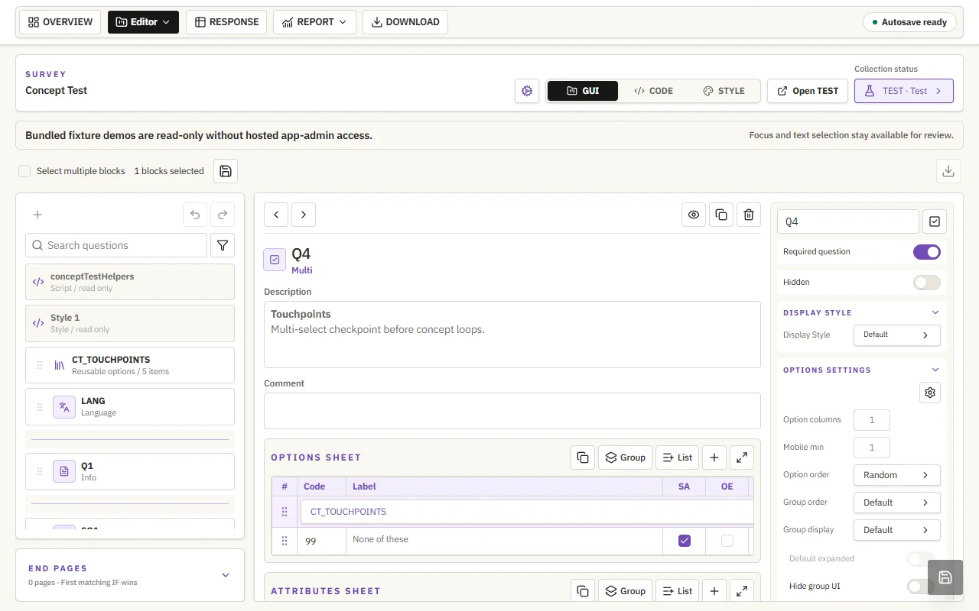979x611 pixels.
Task: Enable the Hidden switch
Action: [927, 283]
